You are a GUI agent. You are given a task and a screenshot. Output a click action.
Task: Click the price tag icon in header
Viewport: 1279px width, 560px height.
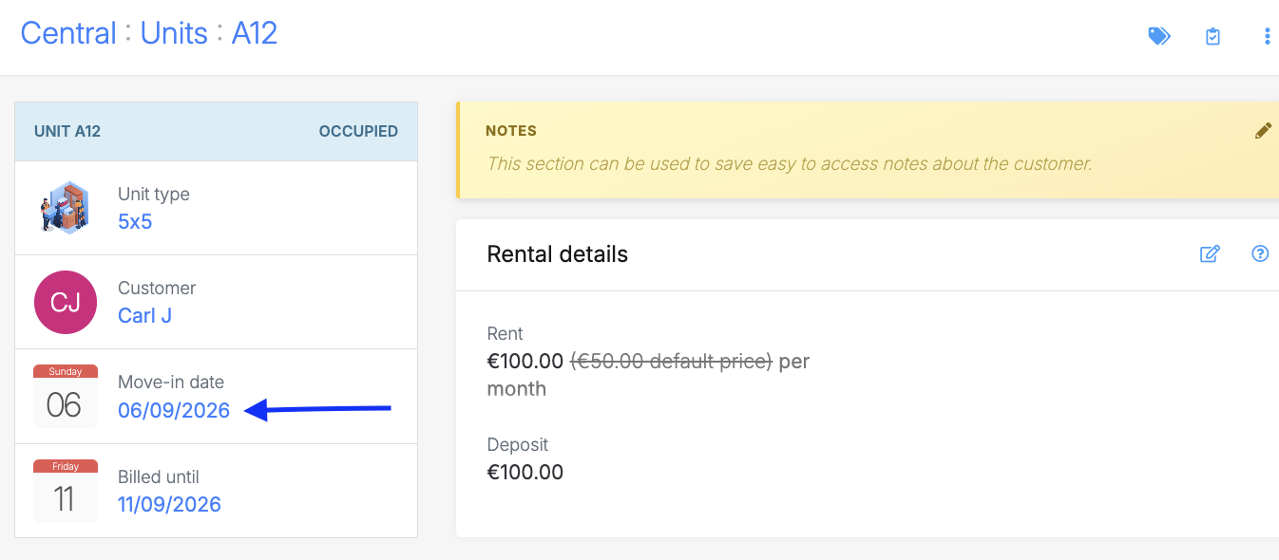(x=1158, y=36)
